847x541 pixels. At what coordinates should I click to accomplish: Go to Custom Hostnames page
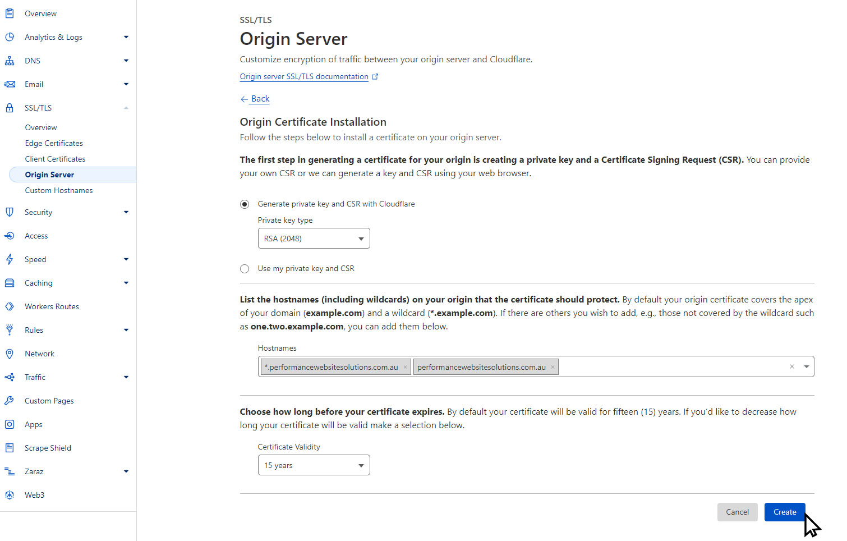click(59, 190)
